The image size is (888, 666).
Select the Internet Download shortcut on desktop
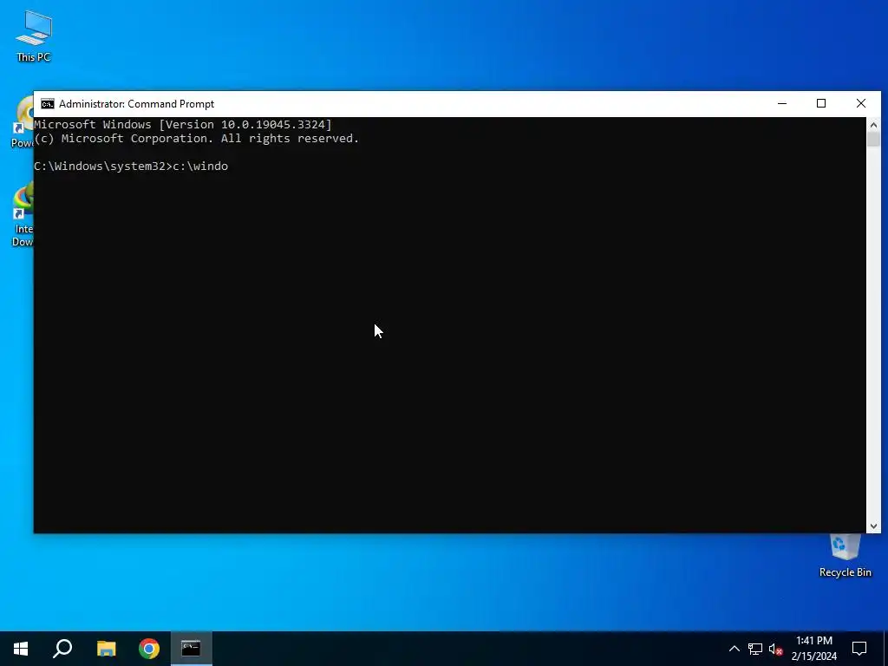pyautogui.click(x=23, y=216)
